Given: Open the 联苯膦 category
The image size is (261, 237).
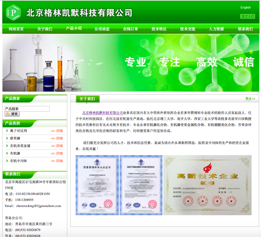Looking at the screenshot, I should pos(15,138).
